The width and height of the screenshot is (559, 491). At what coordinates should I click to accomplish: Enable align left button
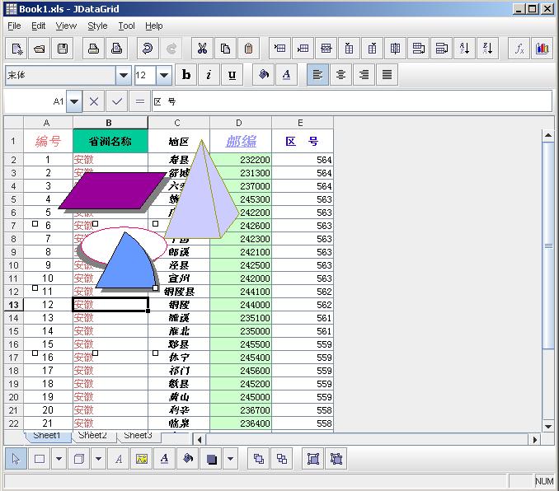coord(317,75)
